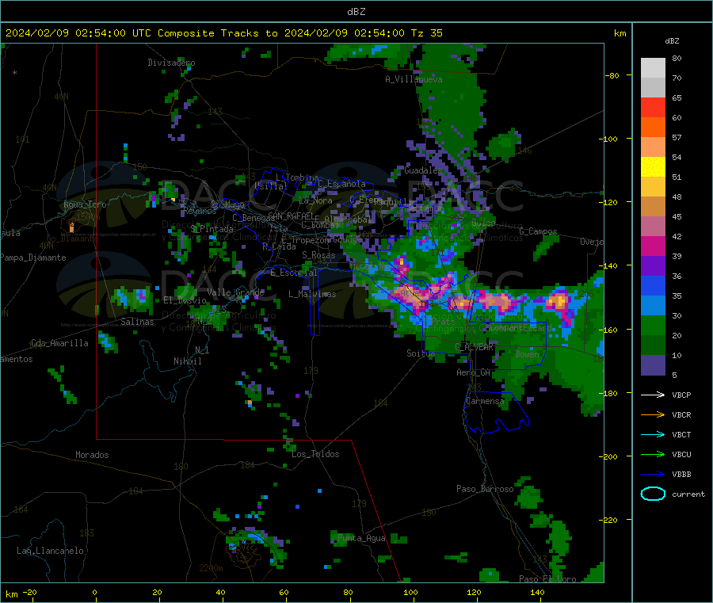The height and width of the screenshot is (603, 713).
Task: Click the 'dBZ' title at top
Action: pyautogui.click(x=356, y=12)
